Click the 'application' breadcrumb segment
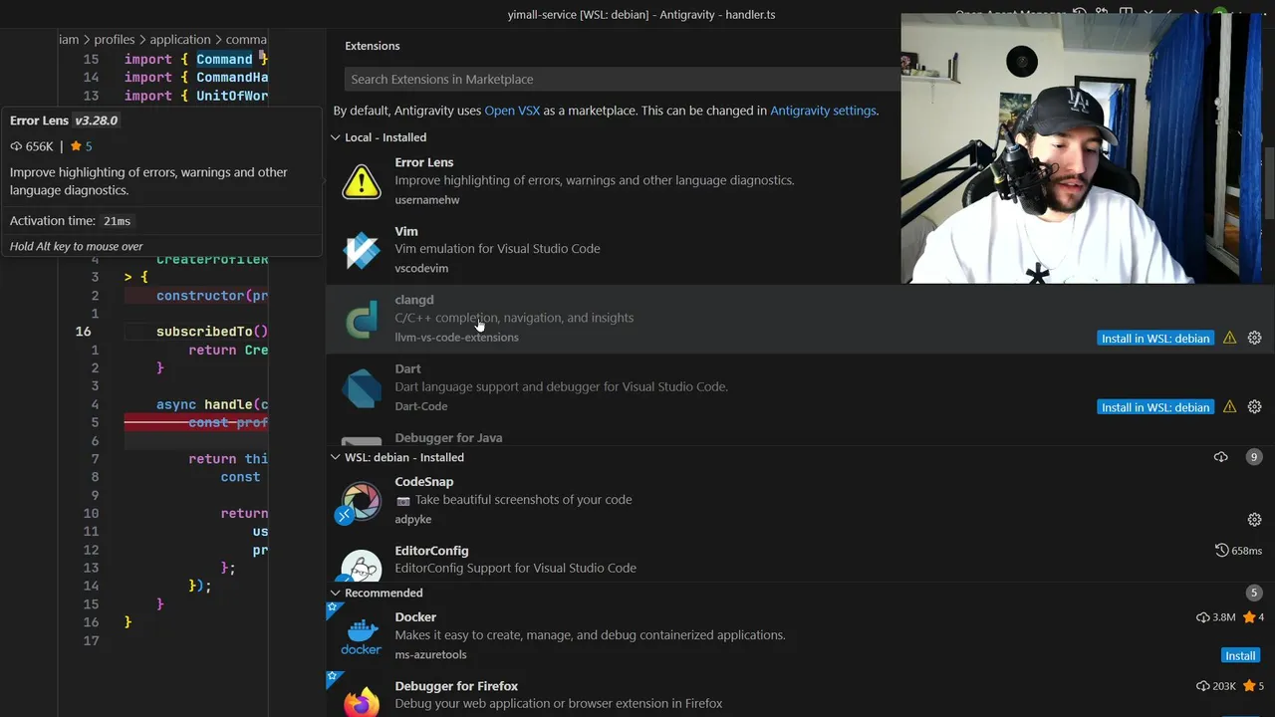 coord(180,40)
